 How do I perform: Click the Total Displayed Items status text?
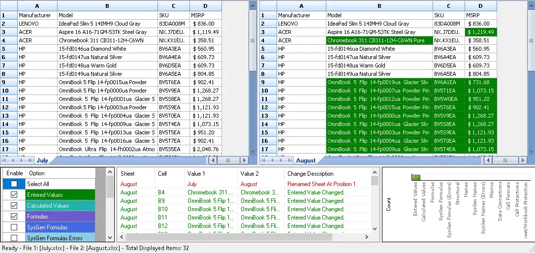click(157, 248)
